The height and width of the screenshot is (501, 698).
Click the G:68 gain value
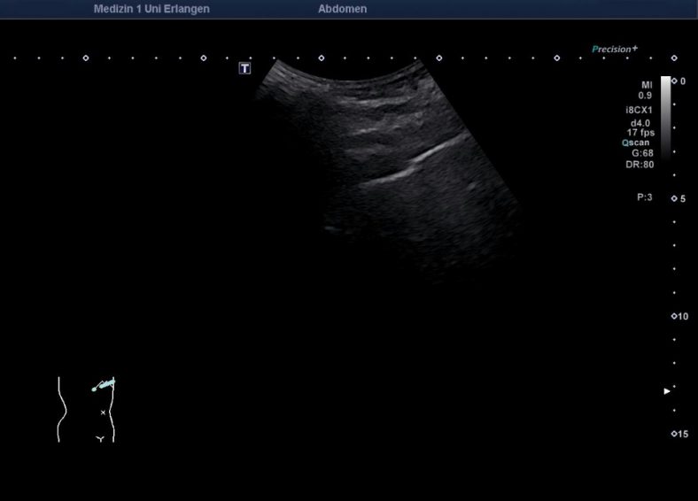click(641, 152)
